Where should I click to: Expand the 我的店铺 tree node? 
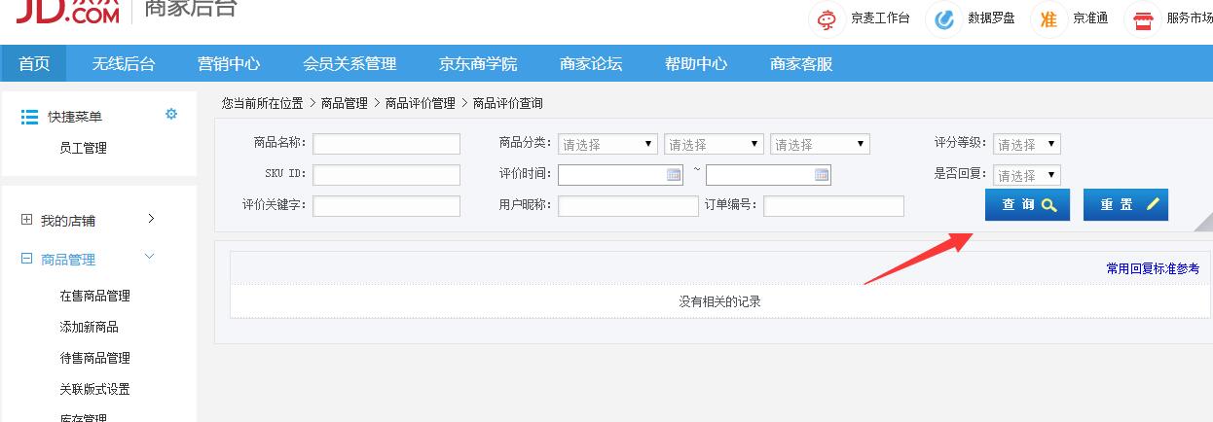(x=26, y=220)
